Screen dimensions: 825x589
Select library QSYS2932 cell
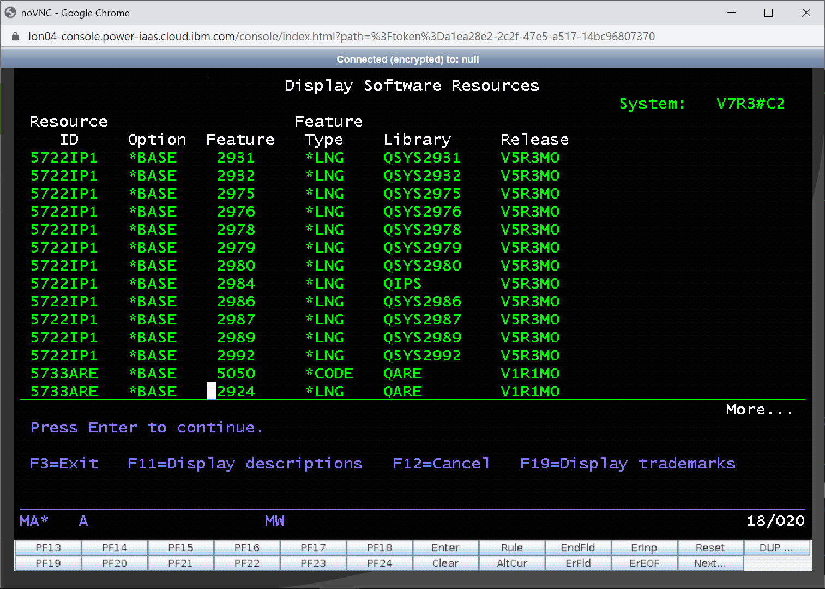click(x=422, y=176)
